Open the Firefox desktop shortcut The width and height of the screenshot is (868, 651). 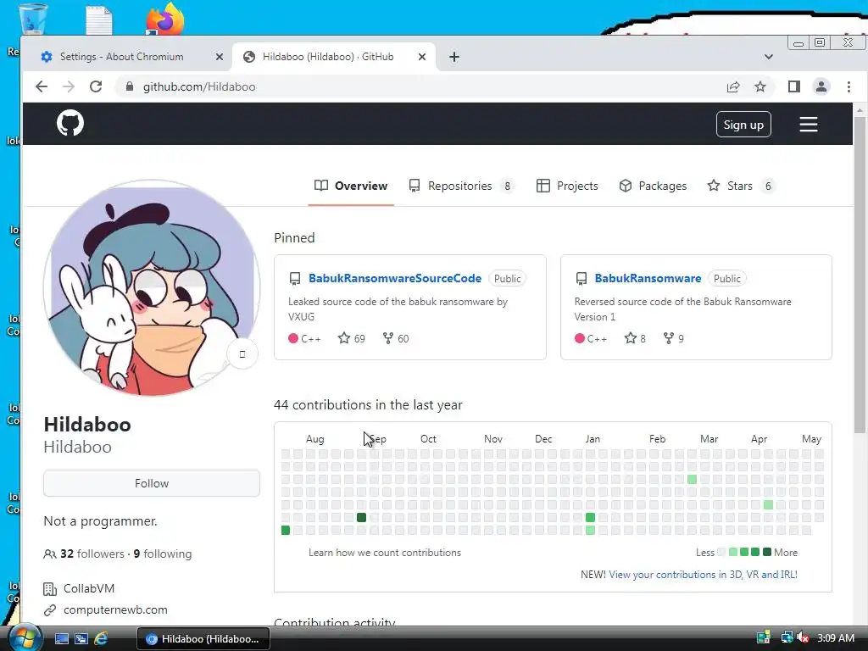pos(165,20)
